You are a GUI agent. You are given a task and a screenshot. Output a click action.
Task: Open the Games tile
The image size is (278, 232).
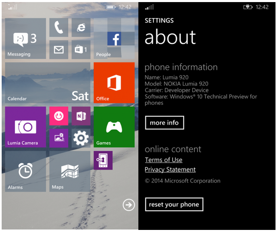point(114,127)
